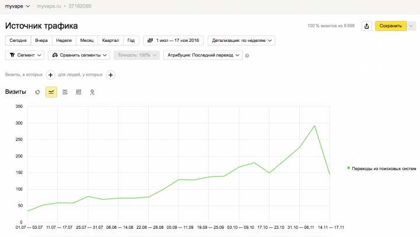Select the Неделя period tab

tap(64, 40)
